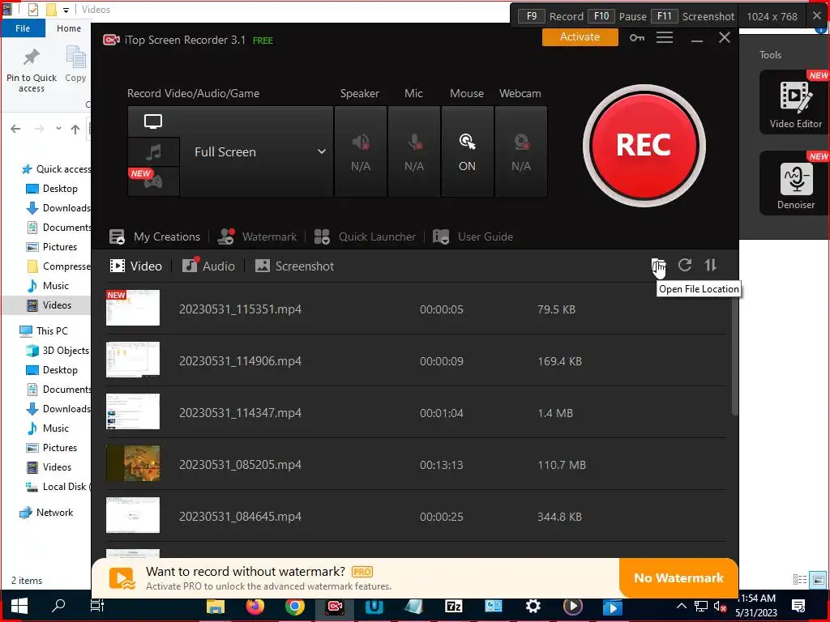Open the hamburger menu in iTop Screen Recorder
The height and width of the screenshot is (622, 830).
pyautogui.click(x=665, y=37)
